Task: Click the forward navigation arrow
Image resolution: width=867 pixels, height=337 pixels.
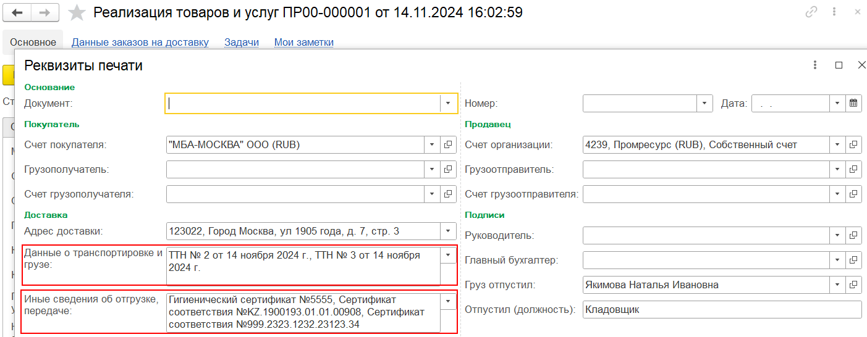Action: click(45, 12)
